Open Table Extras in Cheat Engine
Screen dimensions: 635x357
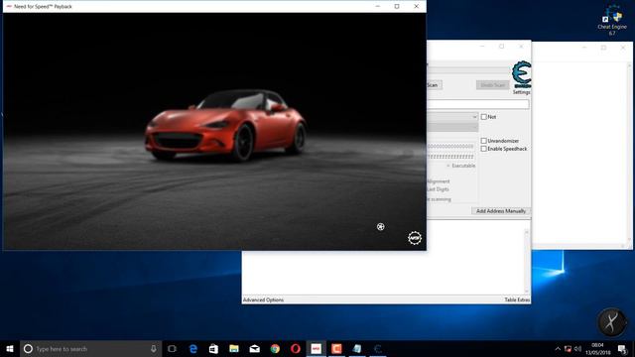click(517, 299)
